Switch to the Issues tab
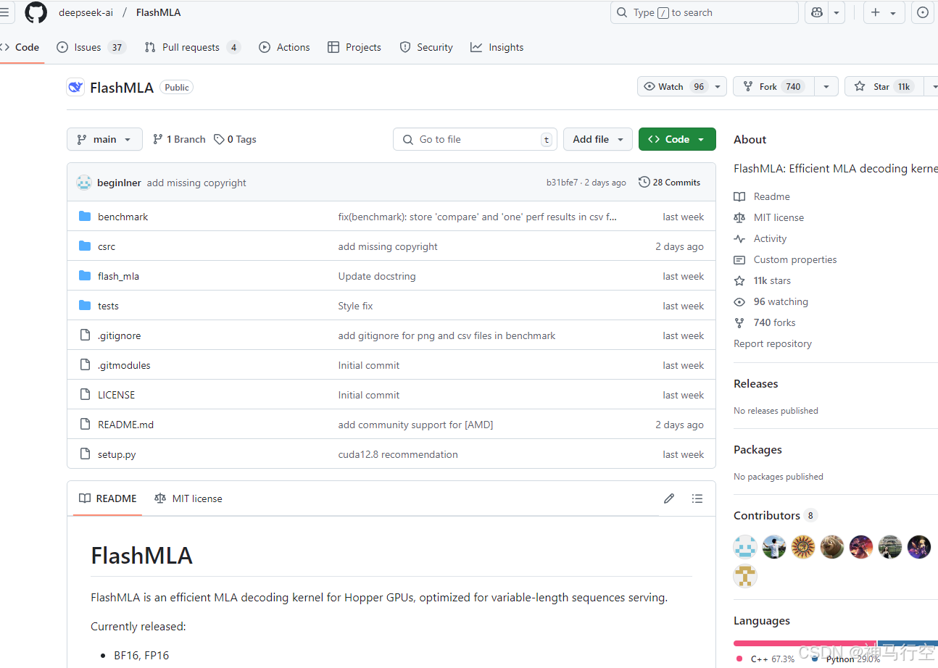The height and width of the screenshot is (668, 938). pyautogui.click(x=91, y=47)
